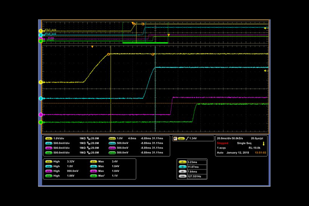This screenshot has width=309, height=206.
Task: Select the Δt cursor readout badge
Action: click(x=182, y=171)
